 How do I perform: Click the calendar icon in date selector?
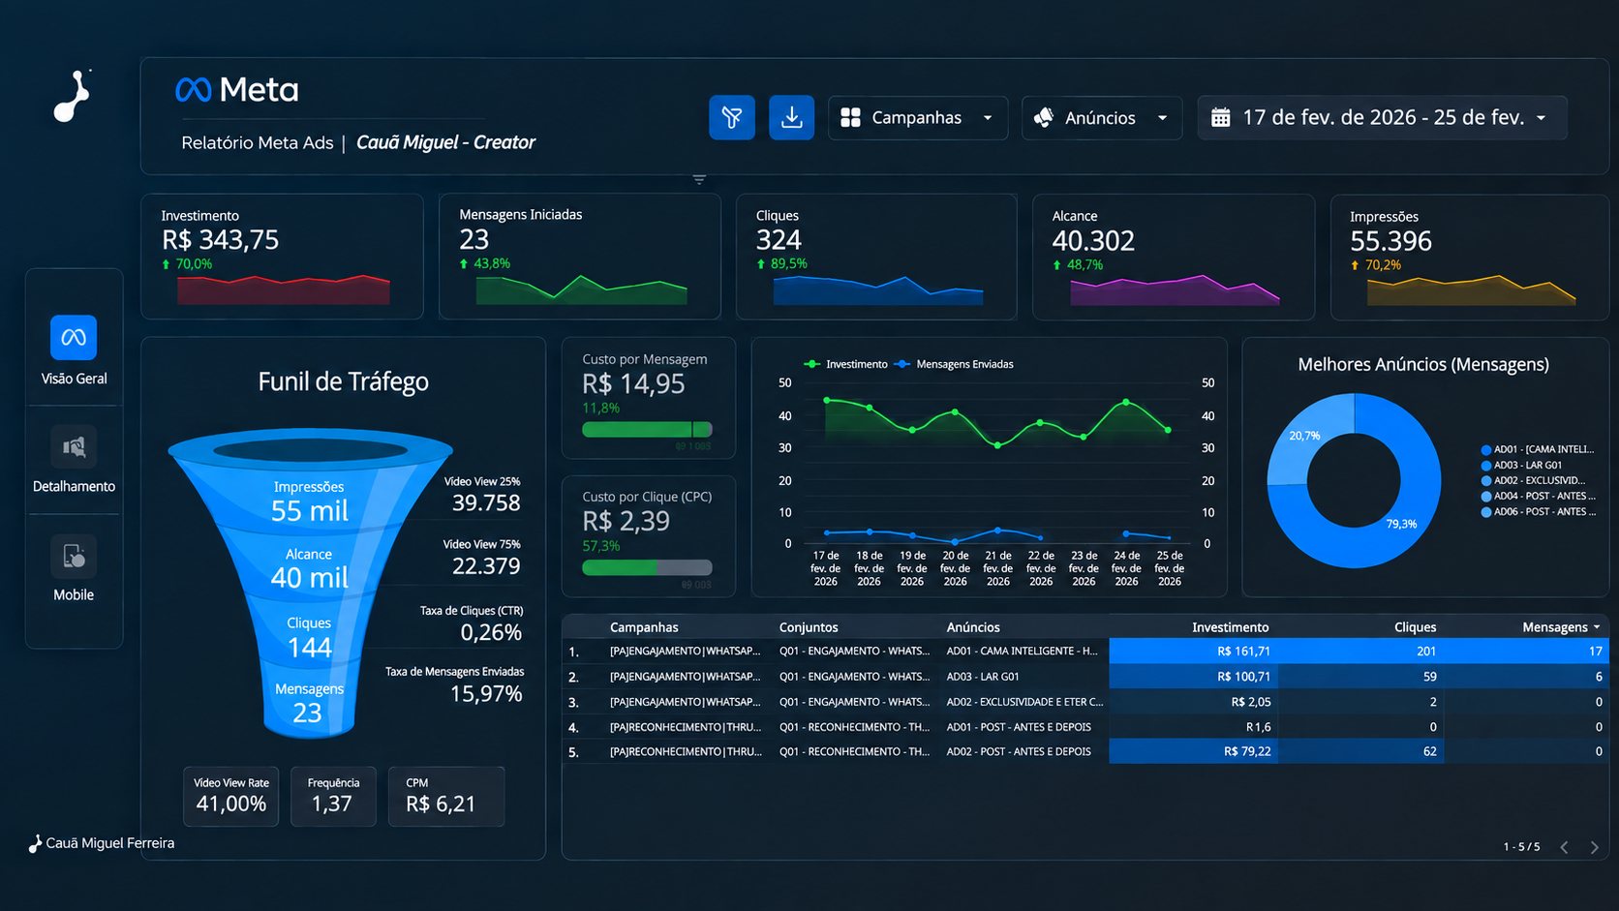(1221, 118)
